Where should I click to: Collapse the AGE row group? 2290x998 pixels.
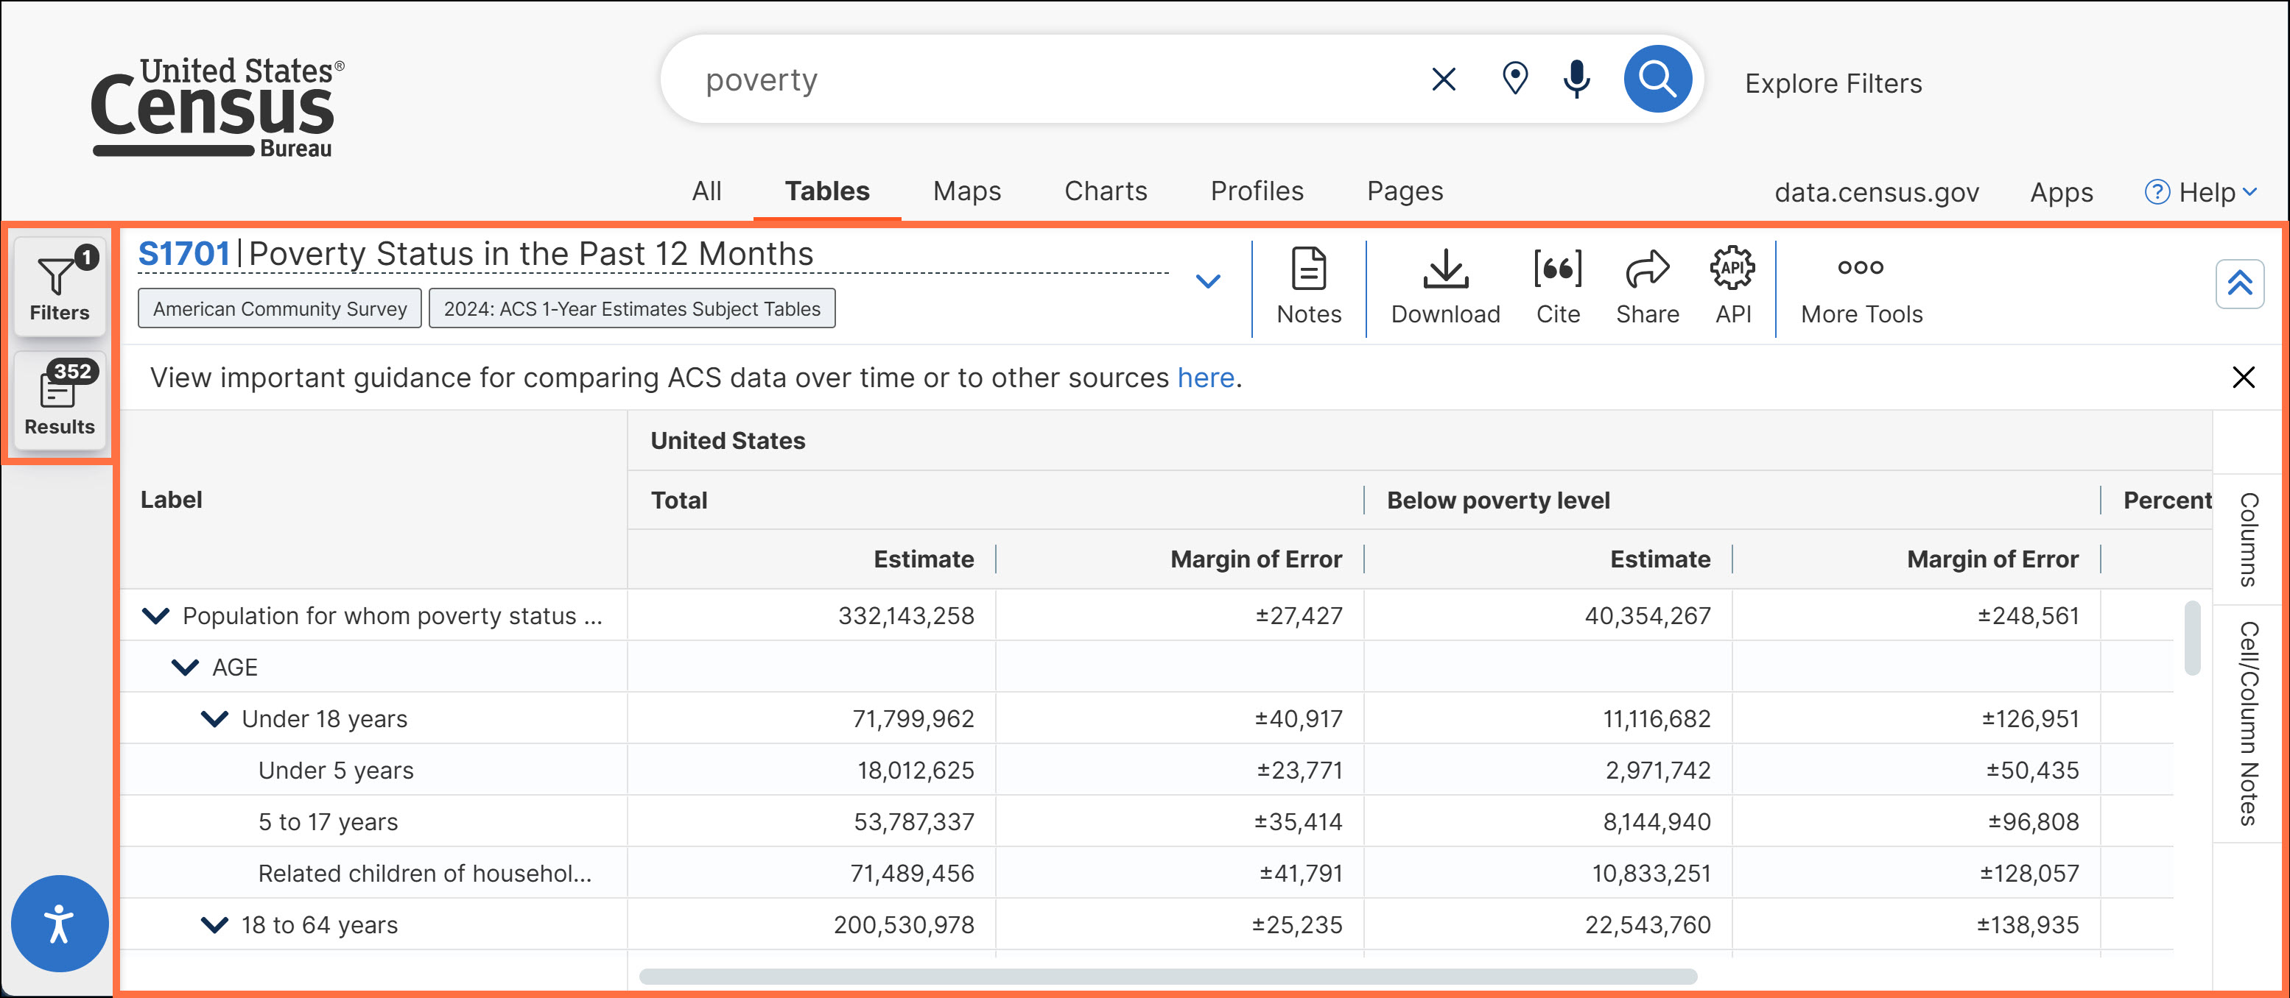tap(185, 667)
